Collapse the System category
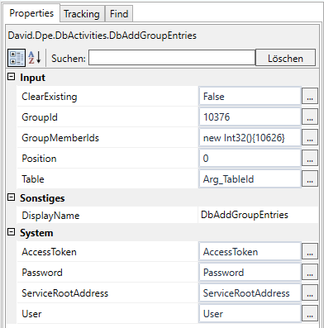324x328 pixels. tap(11, 232)
